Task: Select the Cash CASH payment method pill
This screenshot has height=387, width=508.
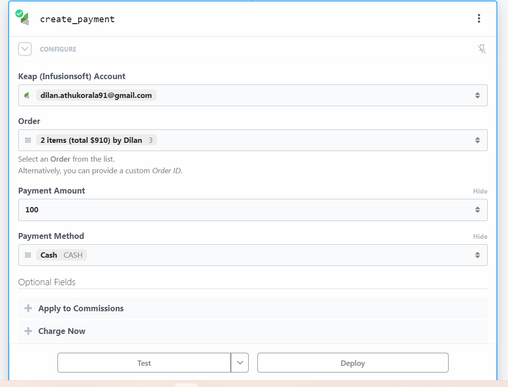Action: [x=61, y=255]
